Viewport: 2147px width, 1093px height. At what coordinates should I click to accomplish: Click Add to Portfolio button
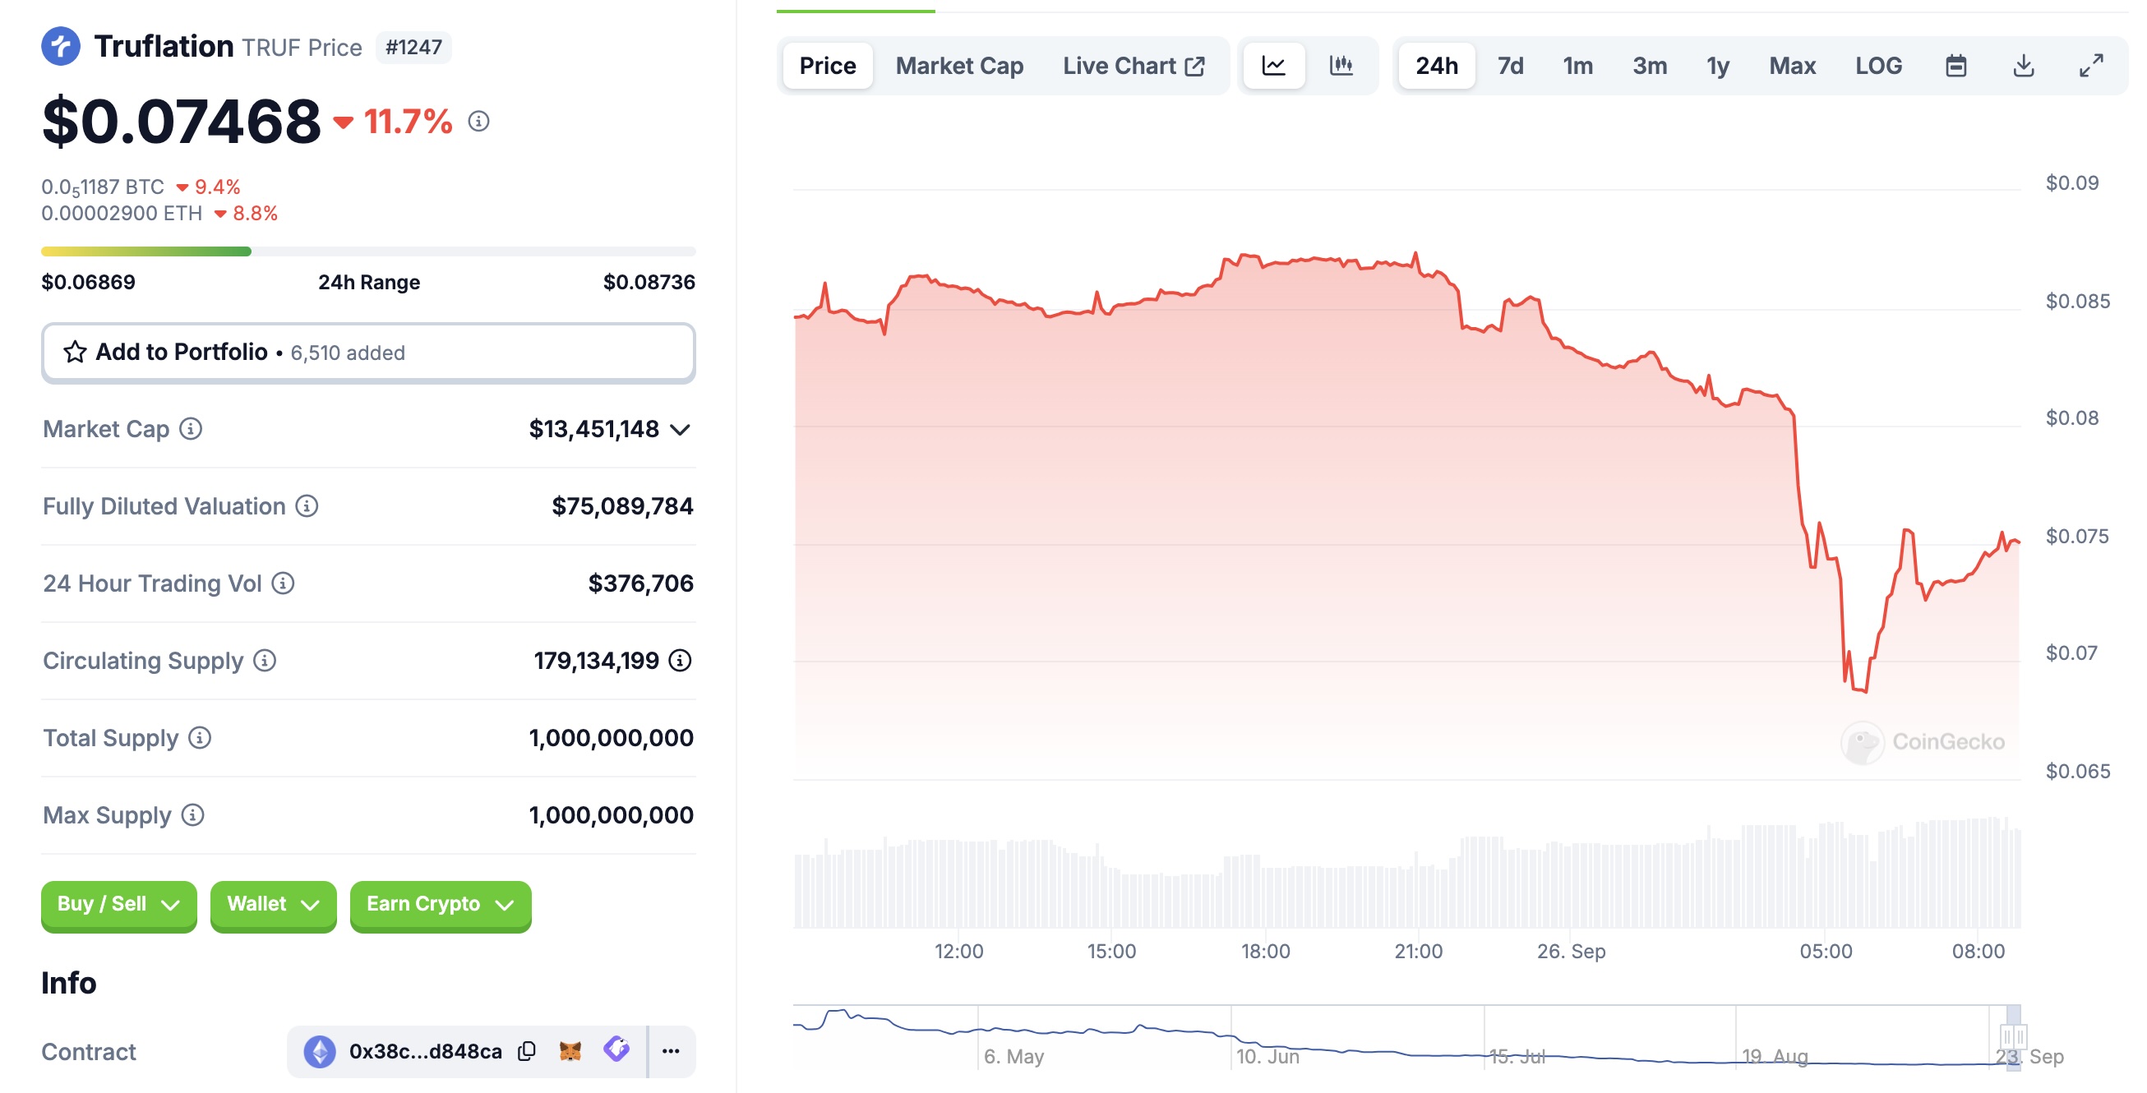368,353
